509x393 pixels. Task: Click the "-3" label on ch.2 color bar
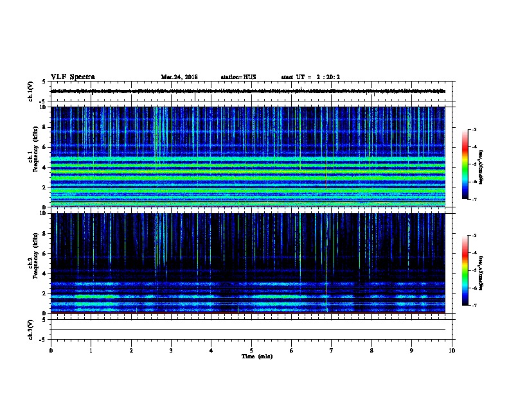pos(474,236)
